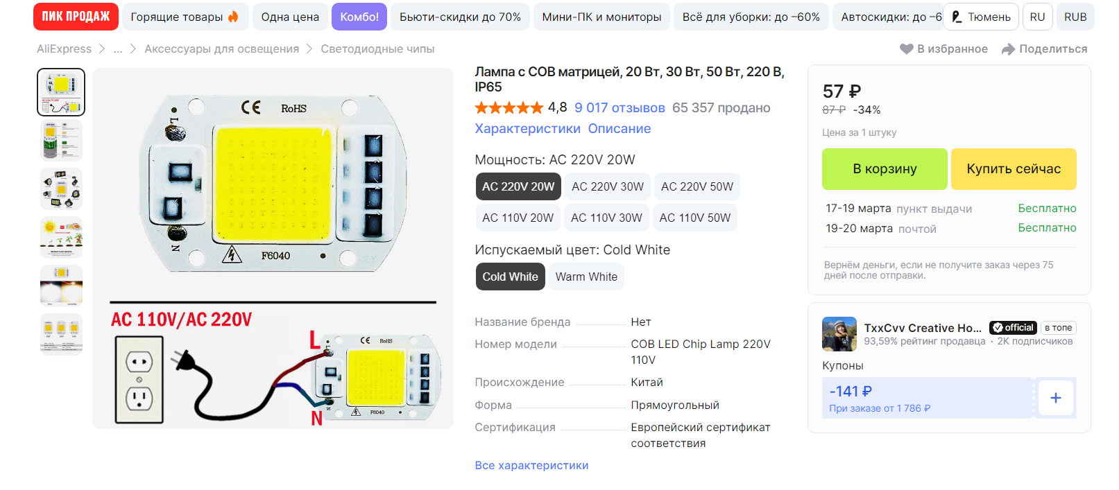The width and height of the screenshot is (1119, 490).
Task: Click the plus icon on the coupon
Action: (1055, 398)
